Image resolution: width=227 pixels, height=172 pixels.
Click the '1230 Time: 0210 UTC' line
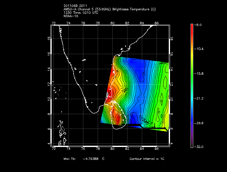(x=81, y=13)
